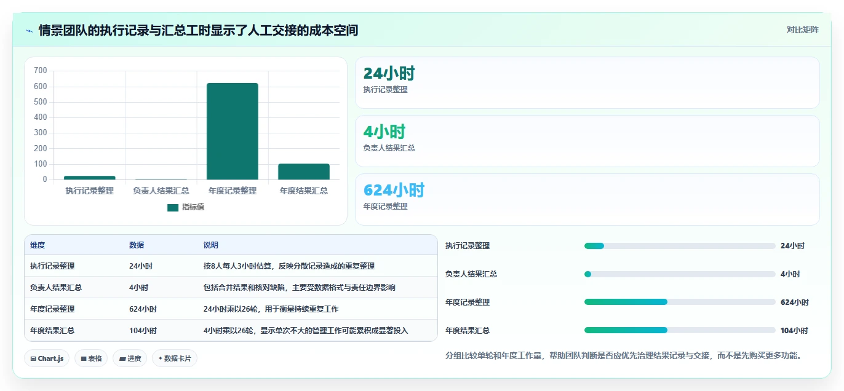This screenshot has width=844, height=391.
Task: Toggle the 指标值 legend color swatch
Action: click(173, 207)
